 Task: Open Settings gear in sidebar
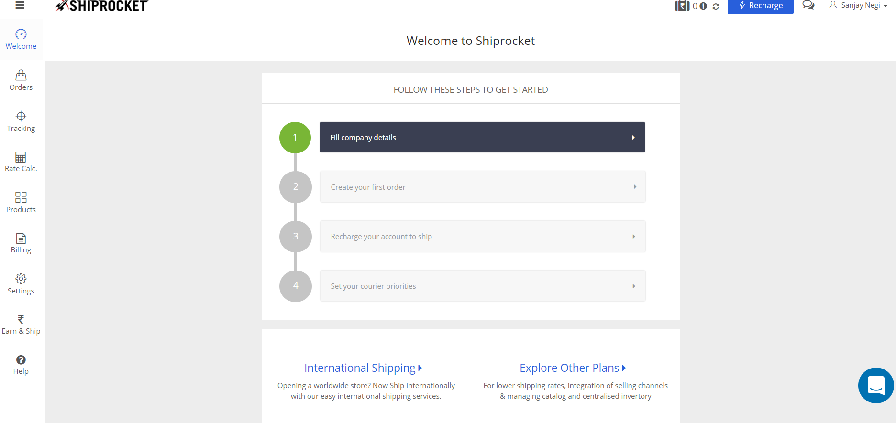[21, 284]
